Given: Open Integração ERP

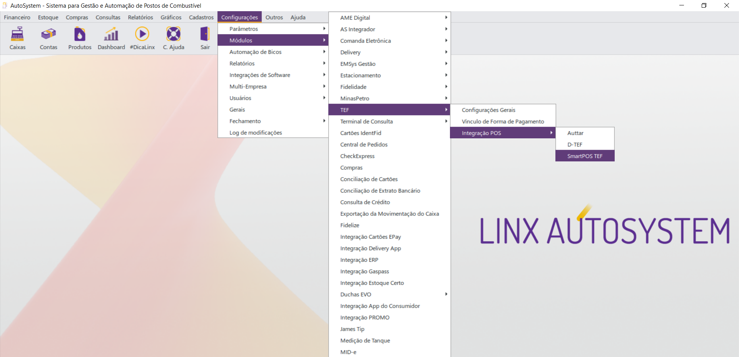Looking at the screenshot, I should [390, 260].
